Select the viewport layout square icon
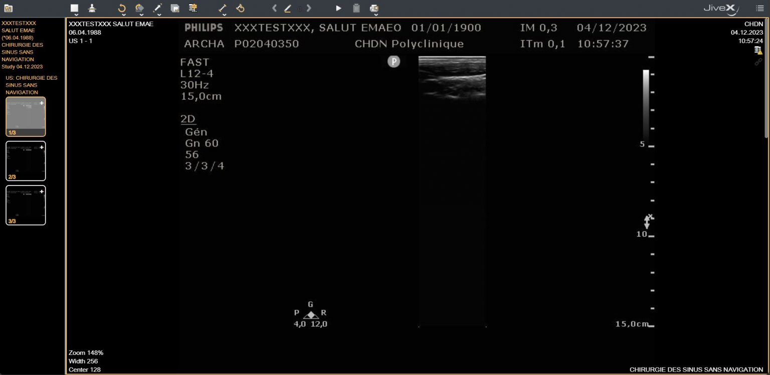Image resolution: width=770 pixels, height=375 pixels. 74,8
